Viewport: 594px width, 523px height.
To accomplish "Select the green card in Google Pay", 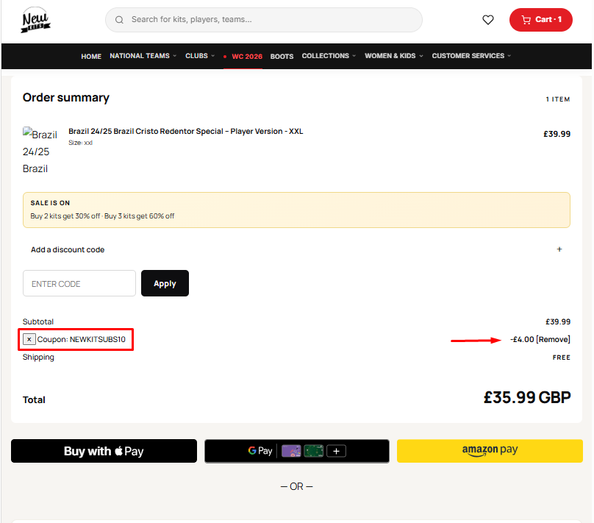I will (314, 451).
